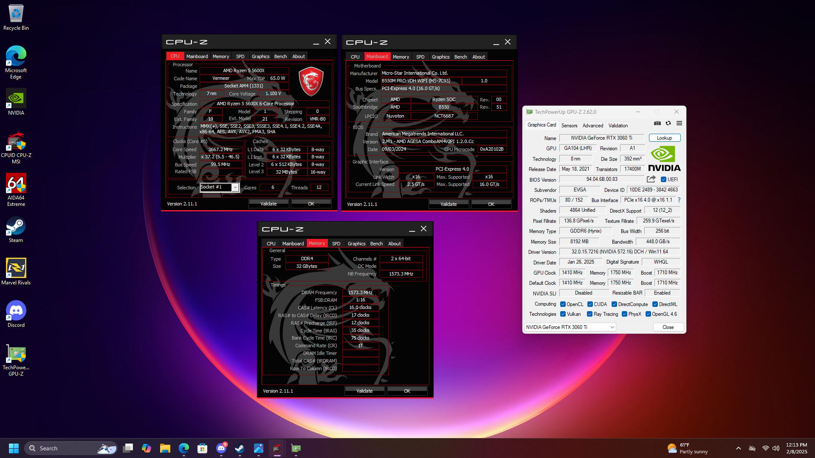
Task: Open Task View on taskbar
Action: tap(128, 448)
